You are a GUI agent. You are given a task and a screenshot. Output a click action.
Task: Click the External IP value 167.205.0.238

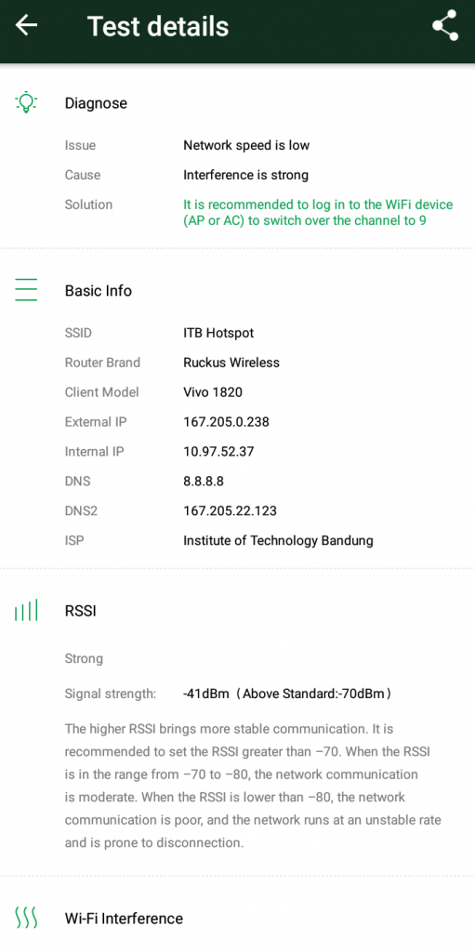[x=226, y=422]
